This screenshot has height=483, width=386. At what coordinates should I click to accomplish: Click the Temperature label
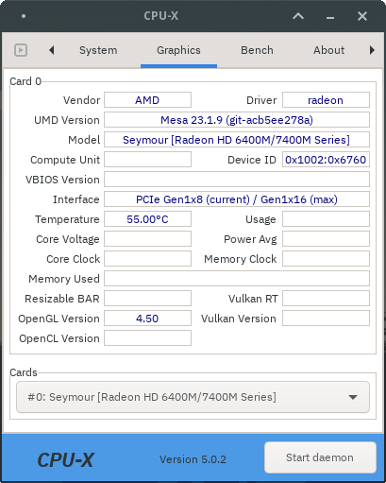pyautogui.click(x=67, y=219)
